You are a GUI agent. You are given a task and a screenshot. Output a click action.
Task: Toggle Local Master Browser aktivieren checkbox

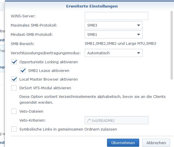(x=14, y=79)
